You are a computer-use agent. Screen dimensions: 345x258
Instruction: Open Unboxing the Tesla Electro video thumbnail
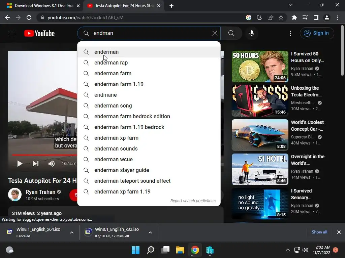point(260,101)
